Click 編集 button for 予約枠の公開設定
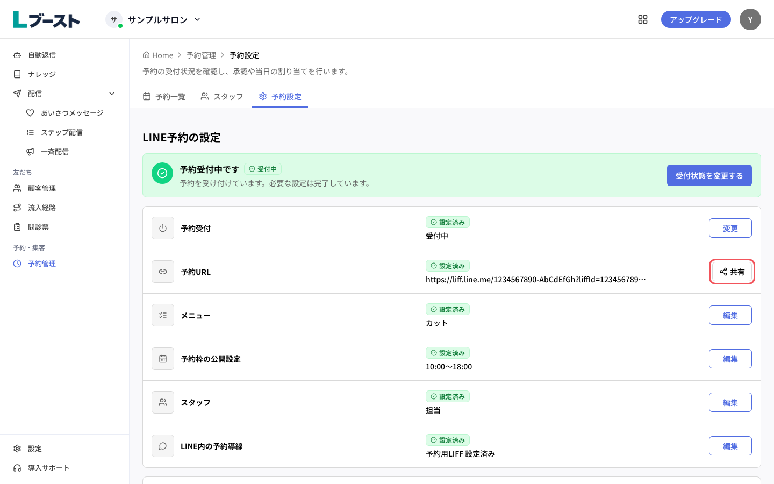The width and height of the screenshot is (774, 484). pyautogui.click(x=730, y=359)
